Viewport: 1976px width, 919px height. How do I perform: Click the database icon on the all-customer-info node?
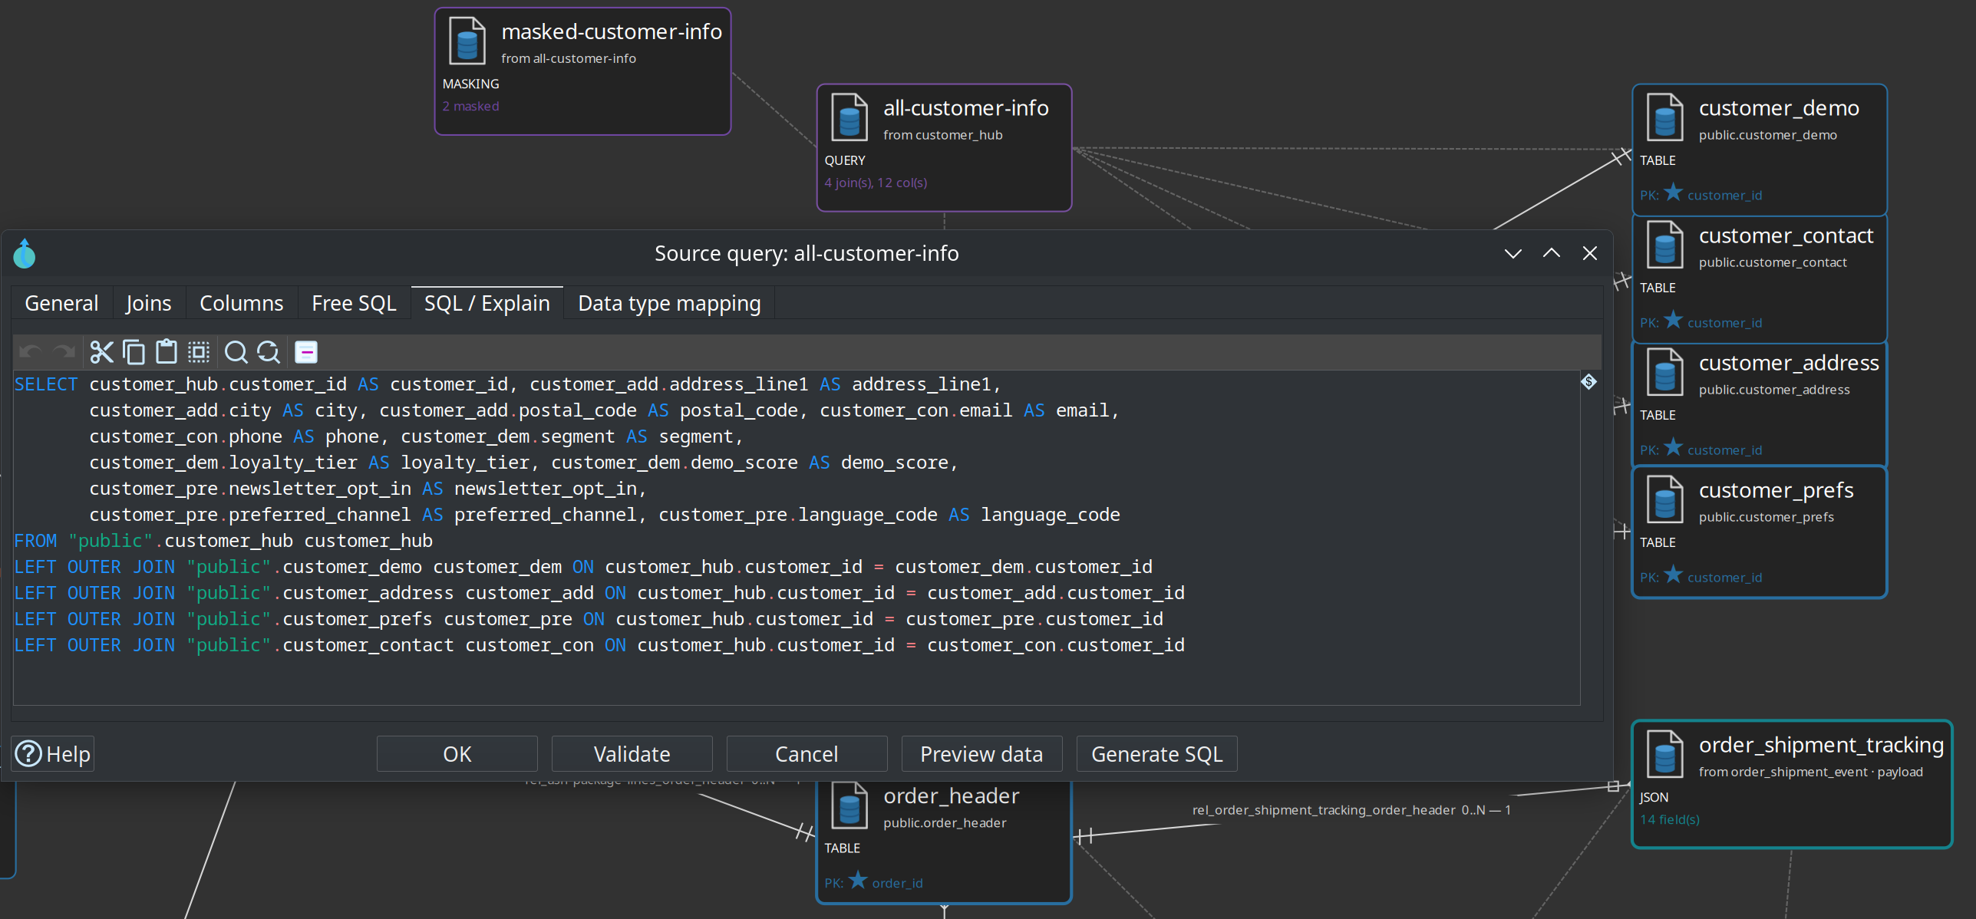(x=849, y=117)
